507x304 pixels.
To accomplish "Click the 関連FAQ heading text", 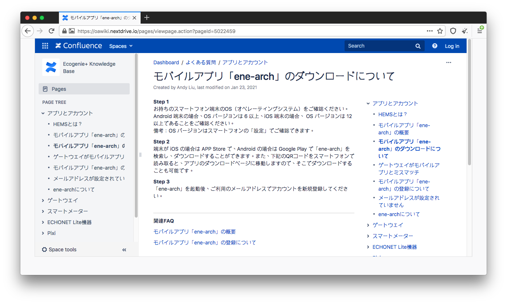I will [x=164, y=221].
